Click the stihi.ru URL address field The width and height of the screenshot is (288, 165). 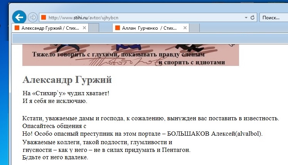(x=143, y=18)
